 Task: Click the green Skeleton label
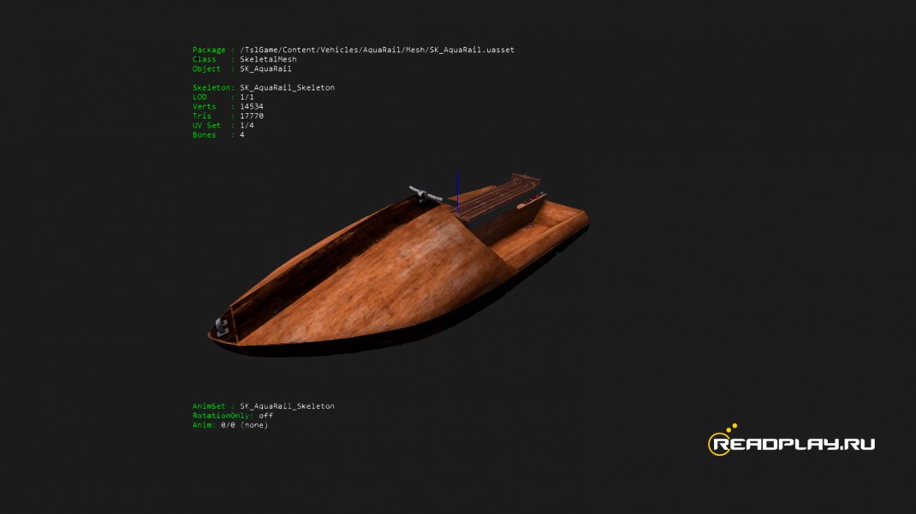[x=211, y=87]
